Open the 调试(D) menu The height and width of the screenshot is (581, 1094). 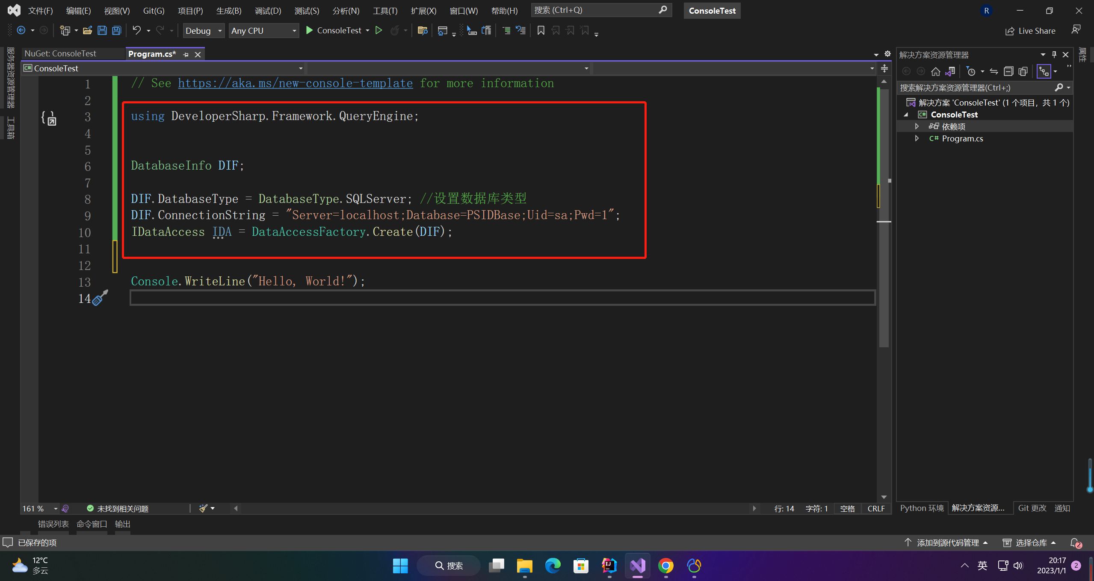pyautogui.click(x=268, y=11)
